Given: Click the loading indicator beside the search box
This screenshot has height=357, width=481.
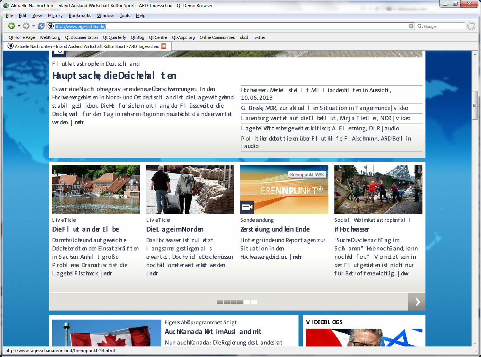Looking at the screenshot, I should coord(471,26).
